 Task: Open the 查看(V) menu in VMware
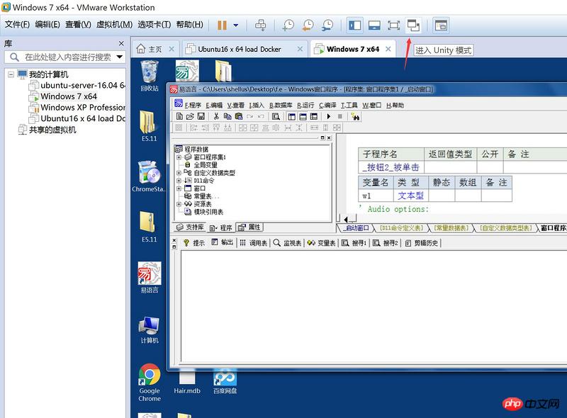78,24
